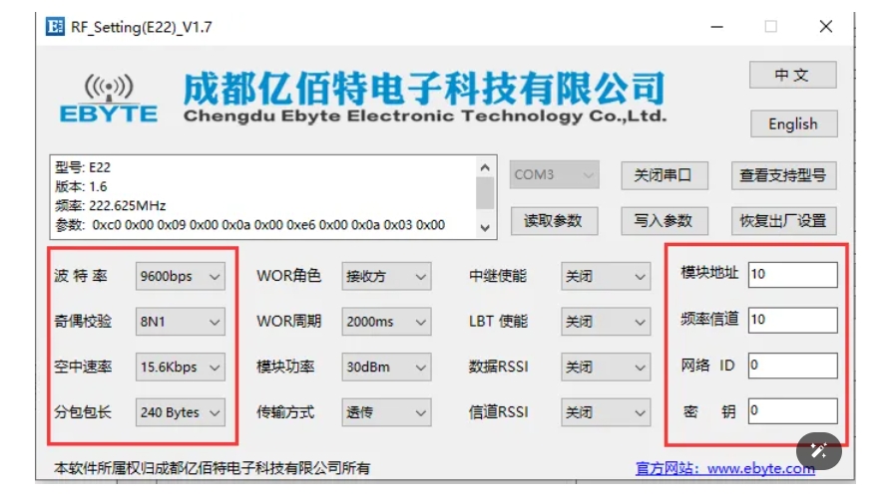Open the 模块功率 30dBm dropdown
Viewport: 892px width, 496px height.
coord(386,368)
